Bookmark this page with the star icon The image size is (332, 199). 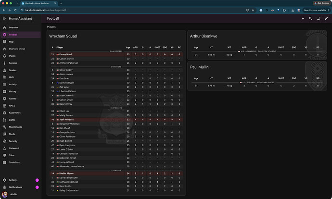pos(253,10)
